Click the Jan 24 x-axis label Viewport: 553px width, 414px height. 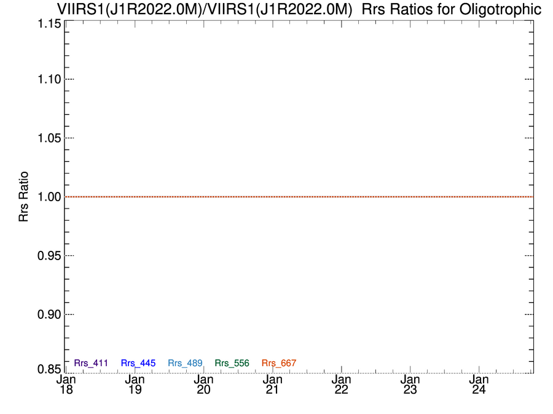(x=479, y=385)
